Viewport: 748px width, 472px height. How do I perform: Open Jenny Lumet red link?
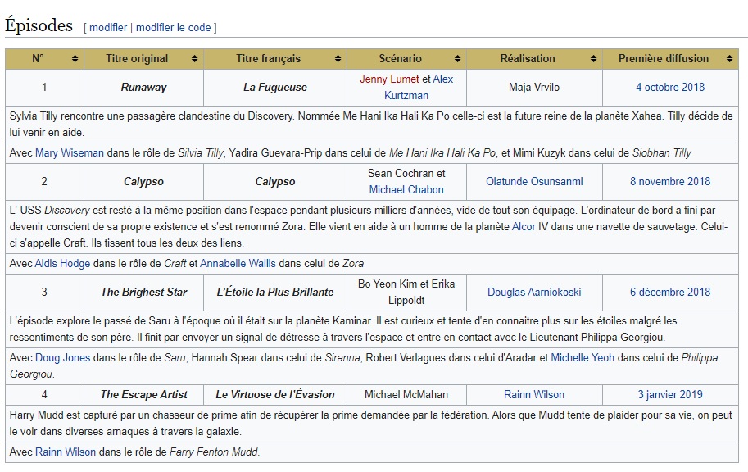coord(389,79)
